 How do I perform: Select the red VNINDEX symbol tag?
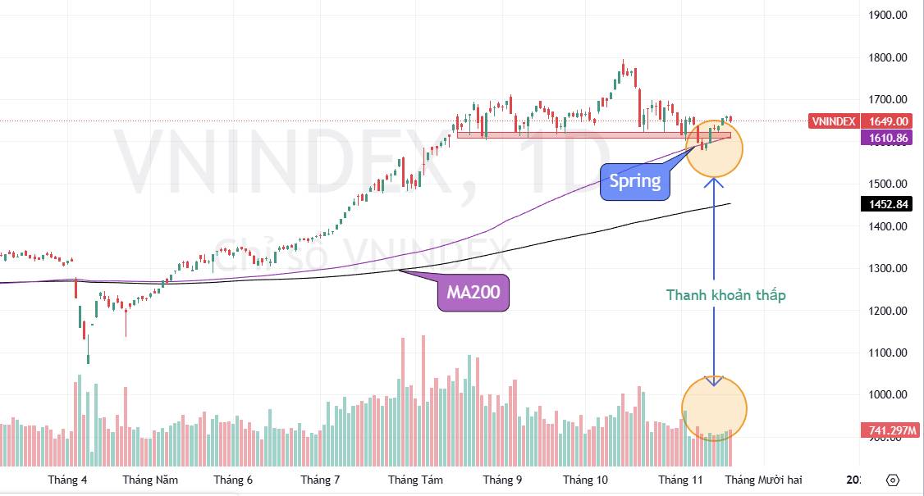click(x=833, y=121)
